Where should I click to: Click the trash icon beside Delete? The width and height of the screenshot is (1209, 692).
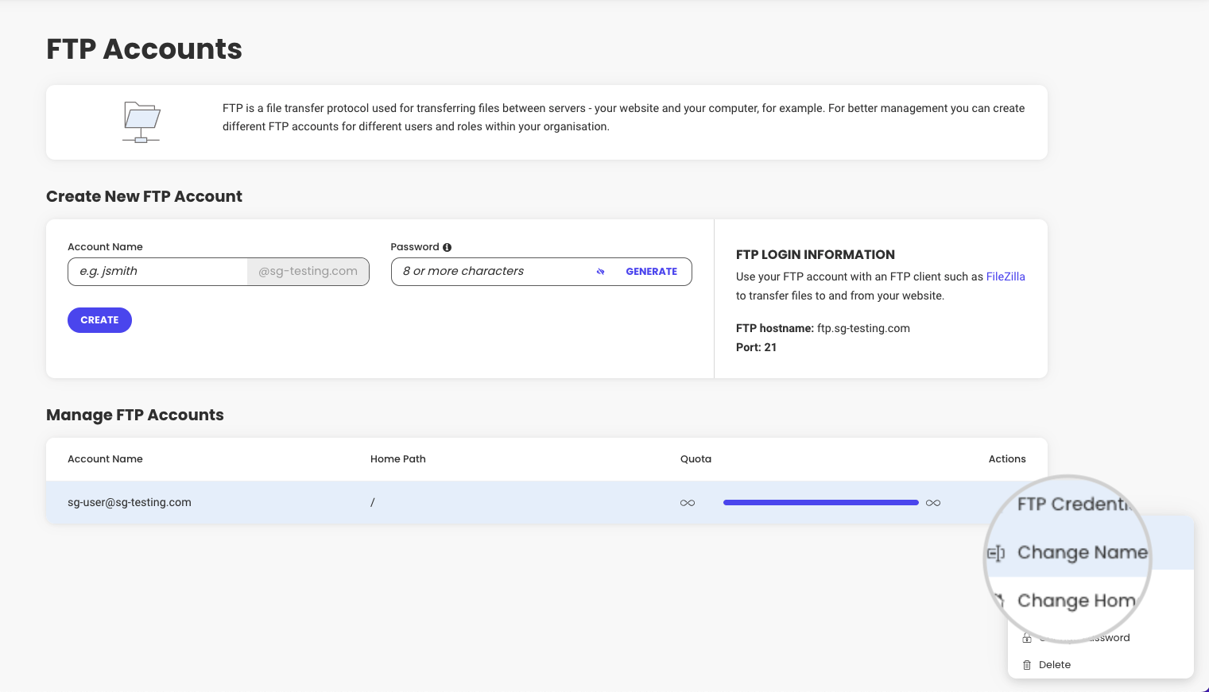1027,665
